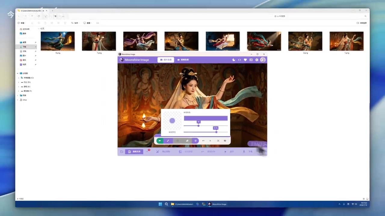
Task: Click the 选择文件 select file button
Action: (134, 152)
